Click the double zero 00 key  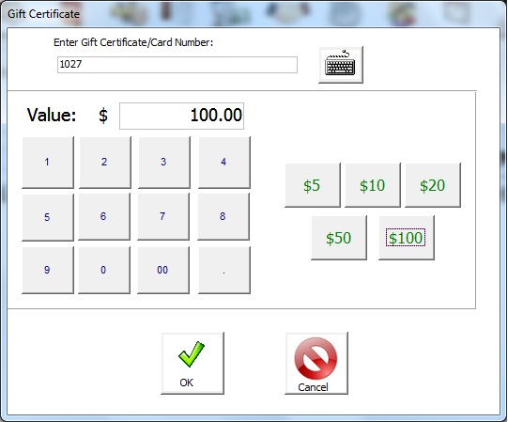click(x=163, y=270)
